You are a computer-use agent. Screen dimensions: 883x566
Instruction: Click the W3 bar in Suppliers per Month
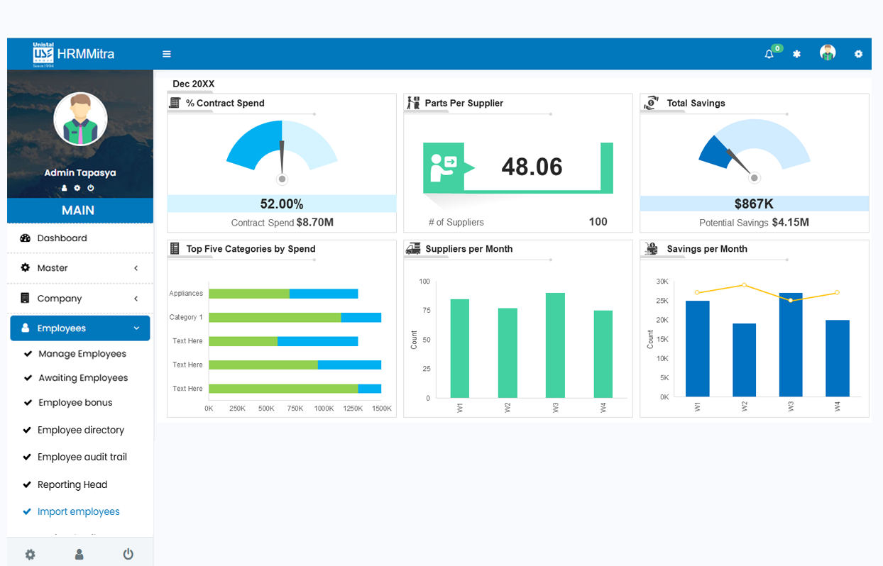[x=555, y=345]
